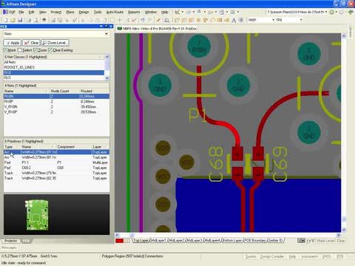Click the Cross Probe crosshair icon
Screen dimensions: 355x266
point(120,20)
